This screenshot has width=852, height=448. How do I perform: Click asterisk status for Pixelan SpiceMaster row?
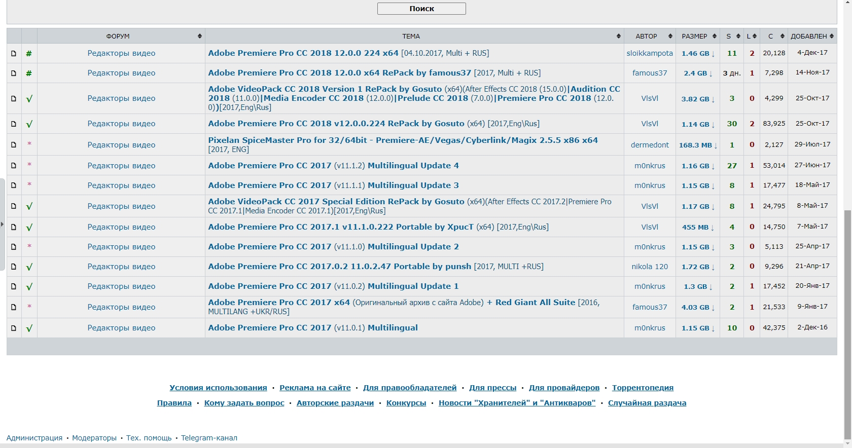pos(29,144)
